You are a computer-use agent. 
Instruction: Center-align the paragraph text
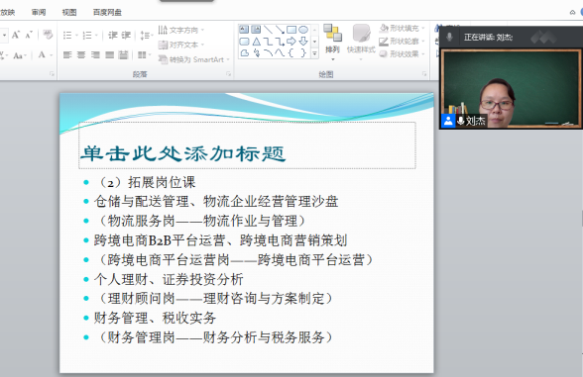click(x=81, y=55)
